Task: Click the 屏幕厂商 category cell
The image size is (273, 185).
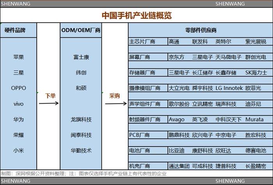Action: [x=148, y=57]
